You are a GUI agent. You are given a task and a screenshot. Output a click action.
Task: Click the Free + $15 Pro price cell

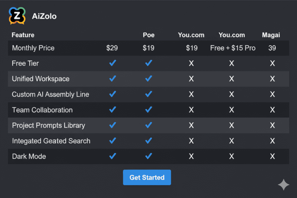[233, 48]
